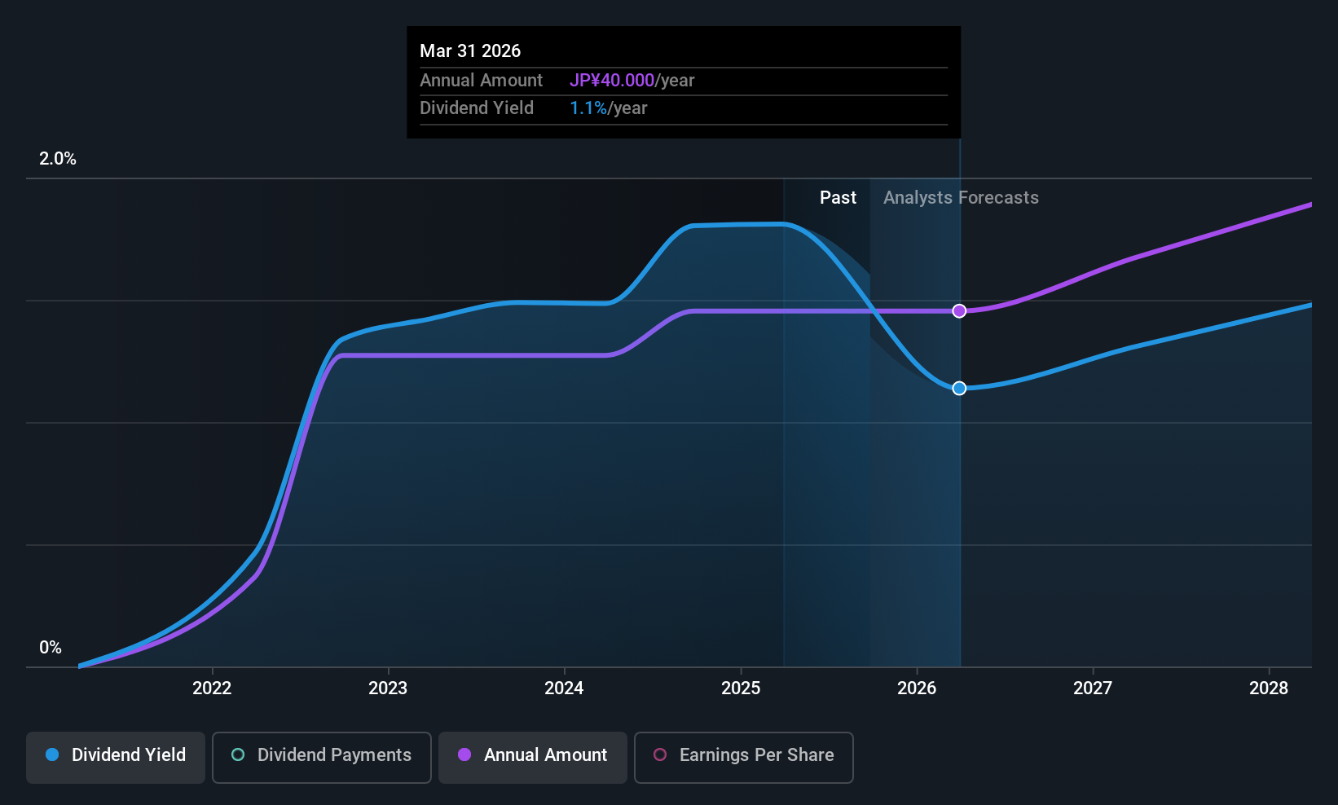The height and width of the screenshot is (805, 1338).
Task: Enable the Dividend Payments series
Action: point(322,757)
